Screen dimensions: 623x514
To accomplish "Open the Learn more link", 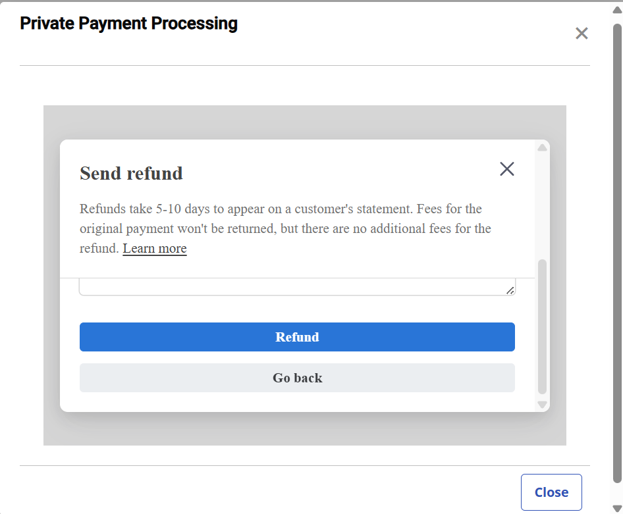I will pyautogui.click(x=155, y=249).
